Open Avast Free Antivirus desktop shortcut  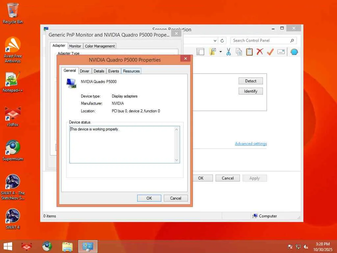pos(13,50)
